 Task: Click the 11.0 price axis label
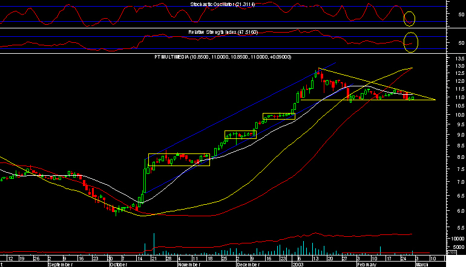460,97
